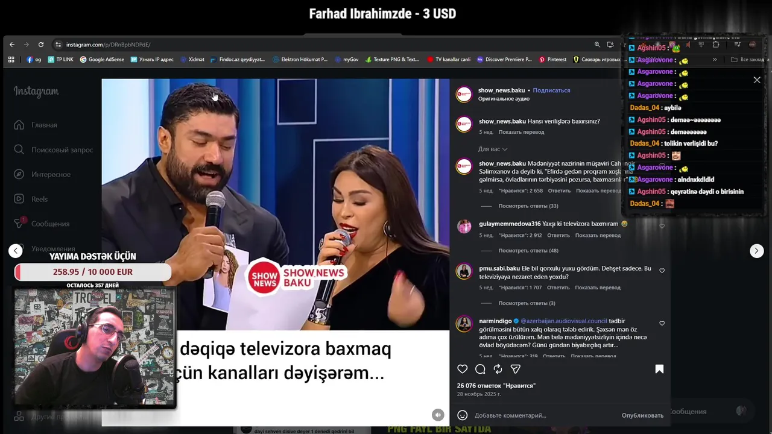Open the Discover Premiere bookmark
The image size is (772, 434).
point(504,60)
